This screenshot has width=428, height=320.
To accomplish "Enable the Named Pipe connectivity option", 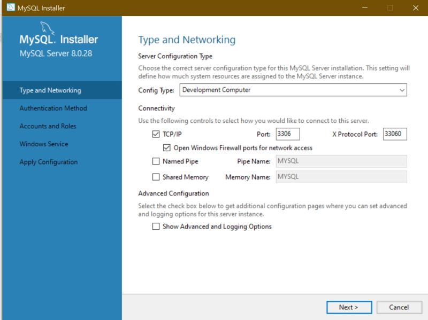I will pos(156,161).
